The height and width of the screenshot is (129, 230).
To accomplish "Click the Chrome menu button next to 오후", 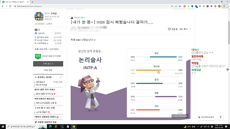I will click(x=228, y=6).
